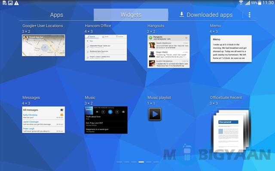
Task: Click 'Happiness is a warm gun' track
Action: pyautogui.click(x=106, y=130)
